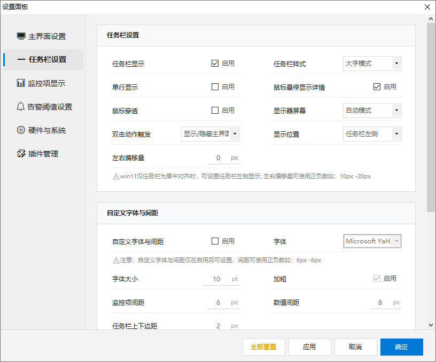Viewport: 436px width, 362px height.
Task: Open the 显示位置 dropdown showing 任务栏左侧
Action: 372,133
